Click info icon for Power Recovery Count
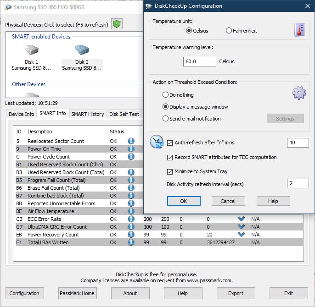The height and width of the screenshot is (307, 315). (131, 235)
